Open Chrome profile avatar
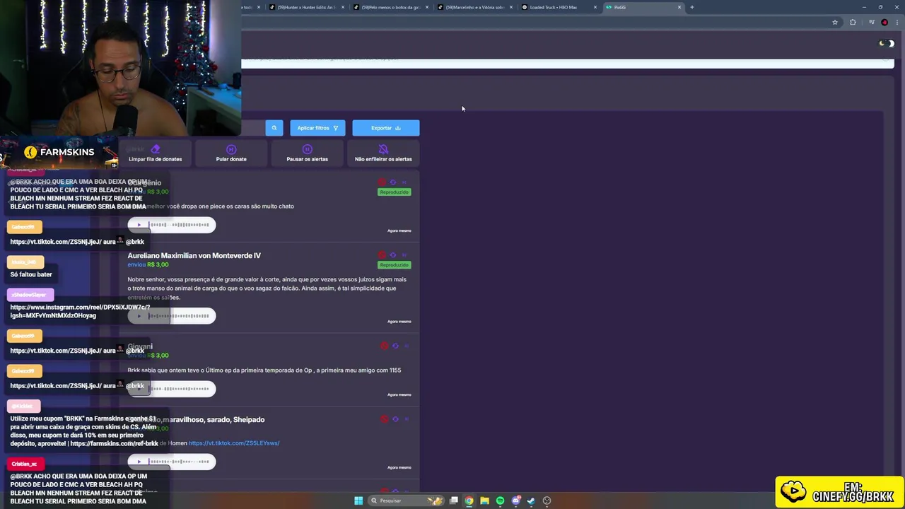 point(884,23)
